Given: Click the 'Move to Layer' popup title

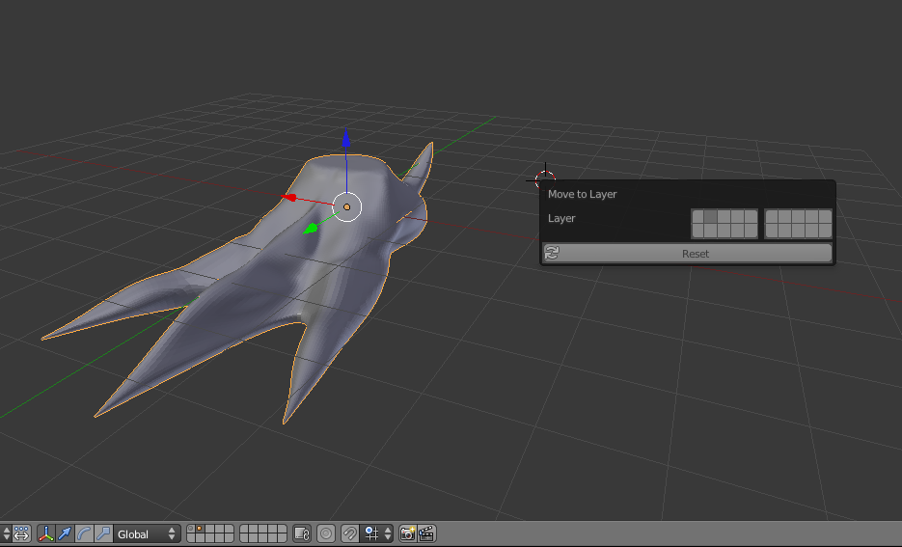Looking at the screenshot, I should pos(582,195).
